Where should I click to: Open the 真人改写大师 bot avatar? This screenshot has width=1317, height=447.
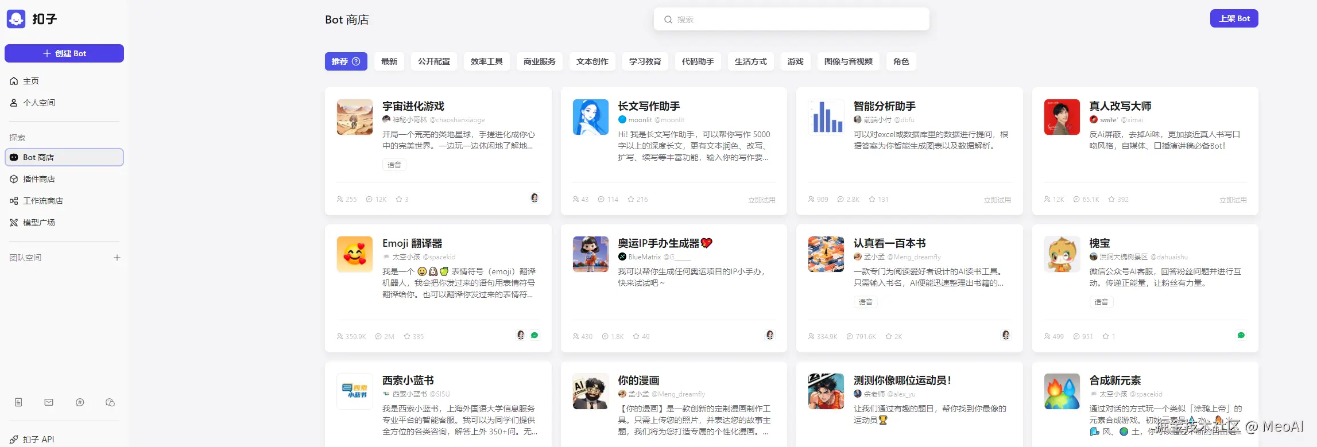coord(1062,117)
